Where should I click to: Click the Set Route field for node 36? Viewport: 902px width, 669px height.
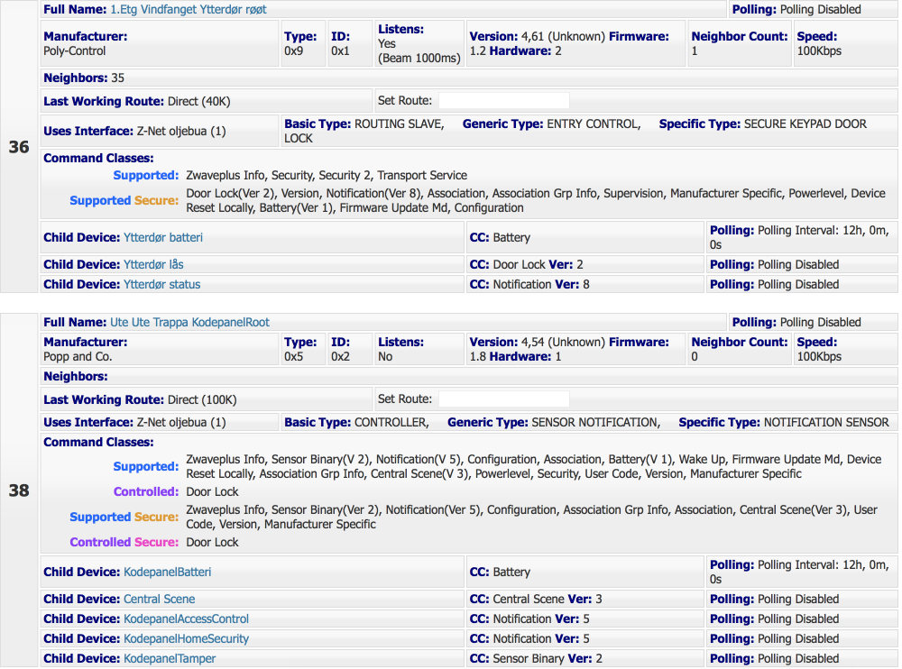tap(503, 101)
